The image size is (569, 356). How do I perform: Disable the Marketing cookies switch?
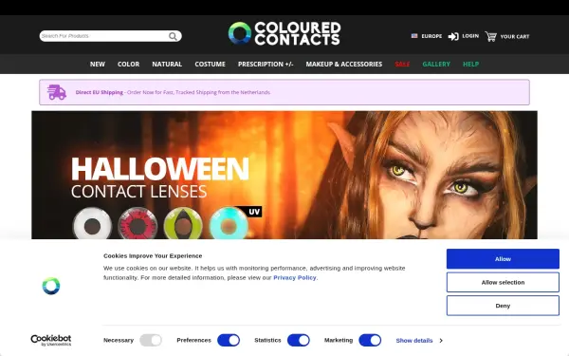click(370, 341)
